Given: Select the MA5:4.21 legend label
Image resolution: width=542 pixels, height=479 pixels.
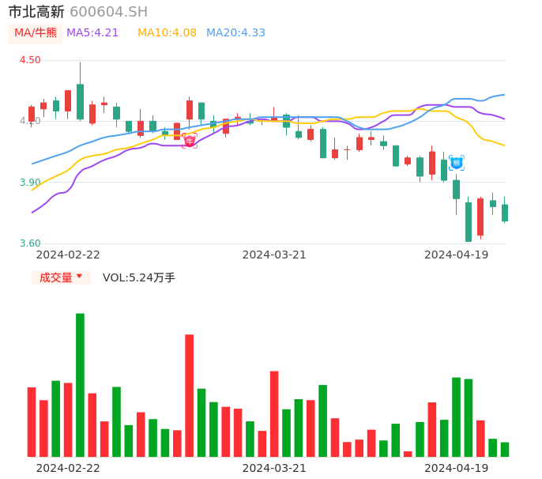Looking at the screenshot, I should point(92,33).
